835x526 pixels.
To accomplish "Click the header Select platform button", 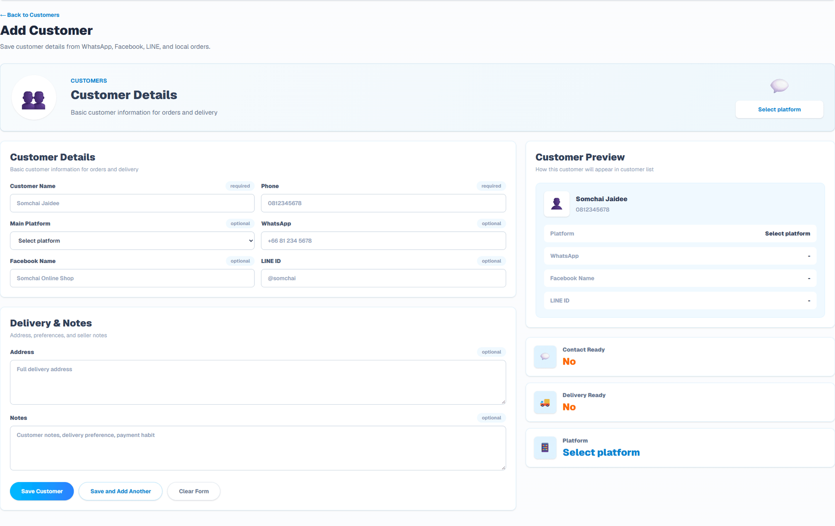I will (779, 110).
